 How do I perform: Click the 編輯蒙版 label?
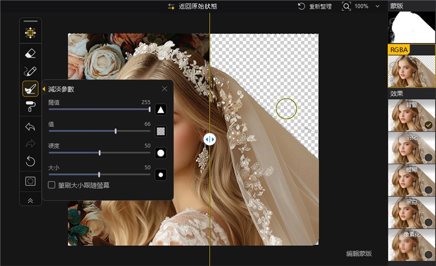point(359,253)
